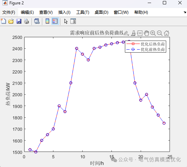Click the y-axis tick label 2000

[x=17, y=95]
